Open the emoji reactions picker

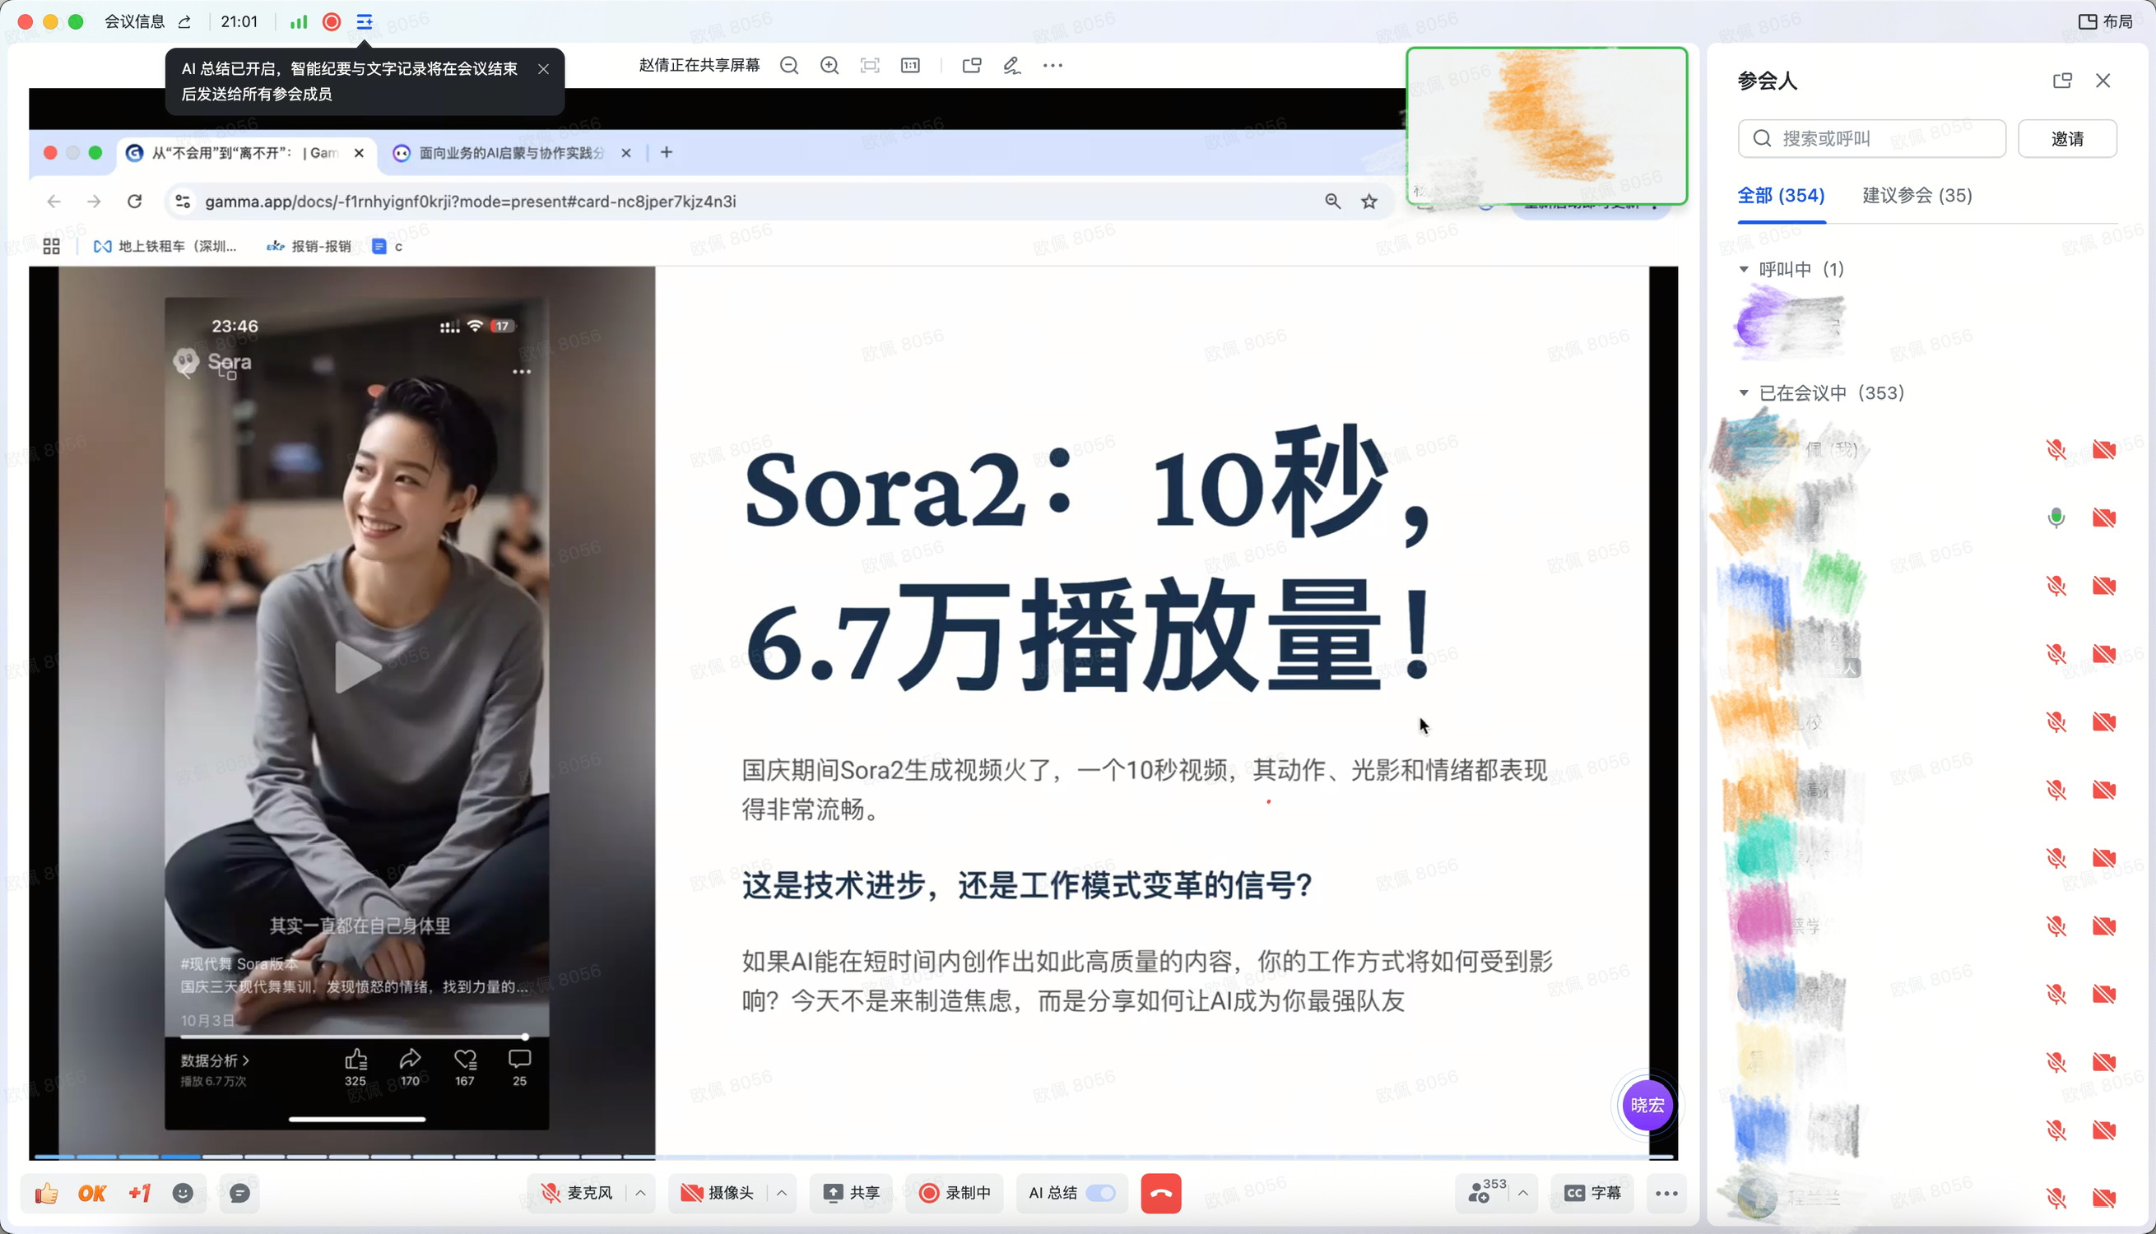pos(183,1194)
